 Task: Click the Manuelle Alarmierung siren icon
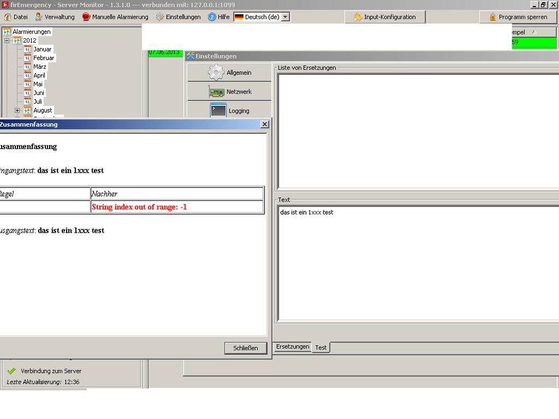[86, 17]
